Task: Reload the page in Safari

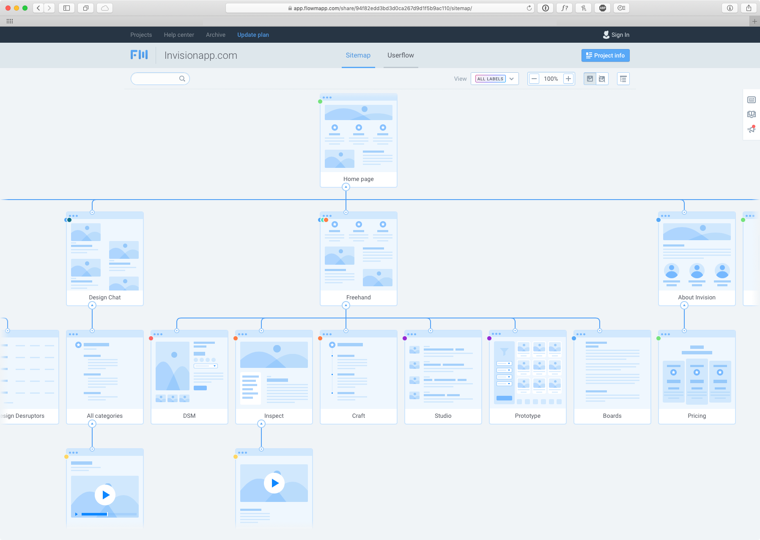Action: [x=529, y=8]
